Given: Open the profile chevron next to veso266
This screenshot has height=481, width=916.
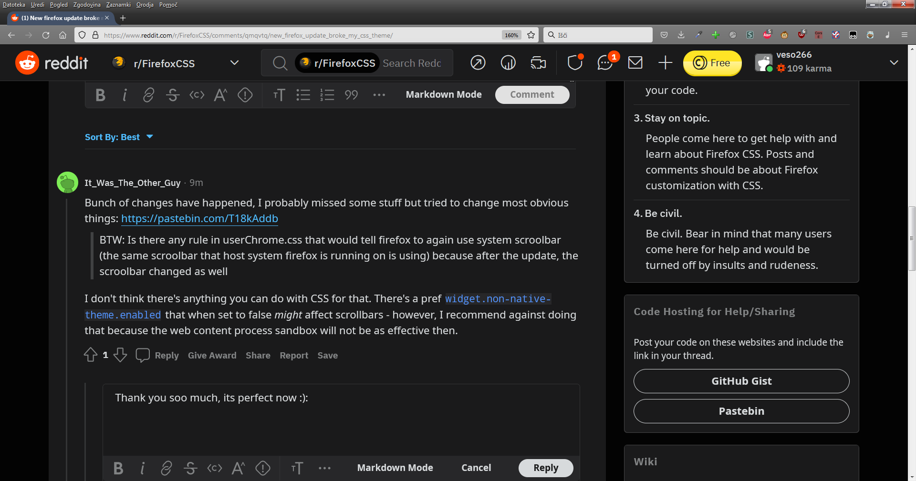Looking at the screenshot, I should [x=894, y=62].
